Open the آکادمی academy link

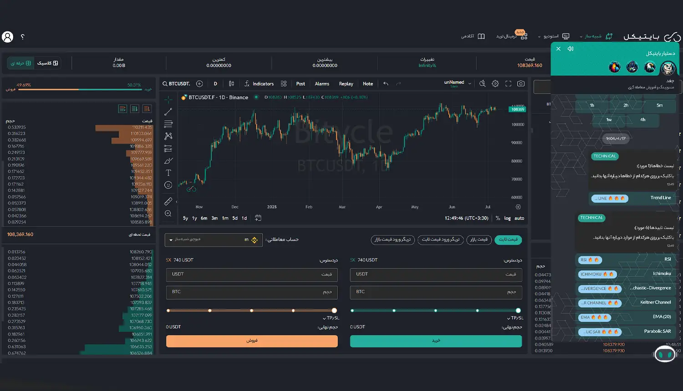[473, 36]
